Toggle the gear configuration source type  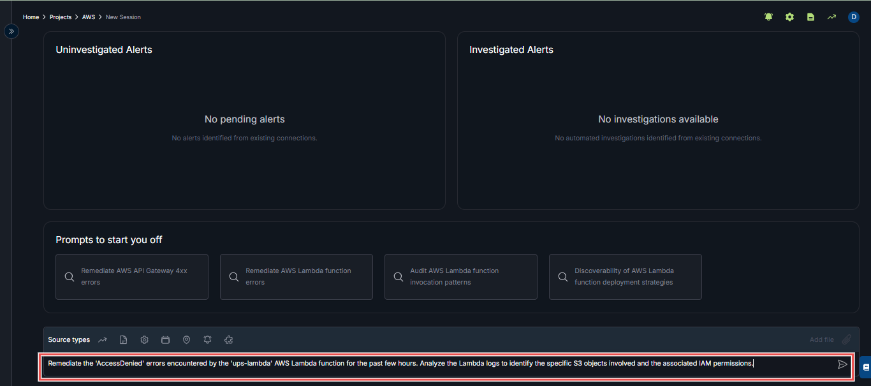coord(145,340)
